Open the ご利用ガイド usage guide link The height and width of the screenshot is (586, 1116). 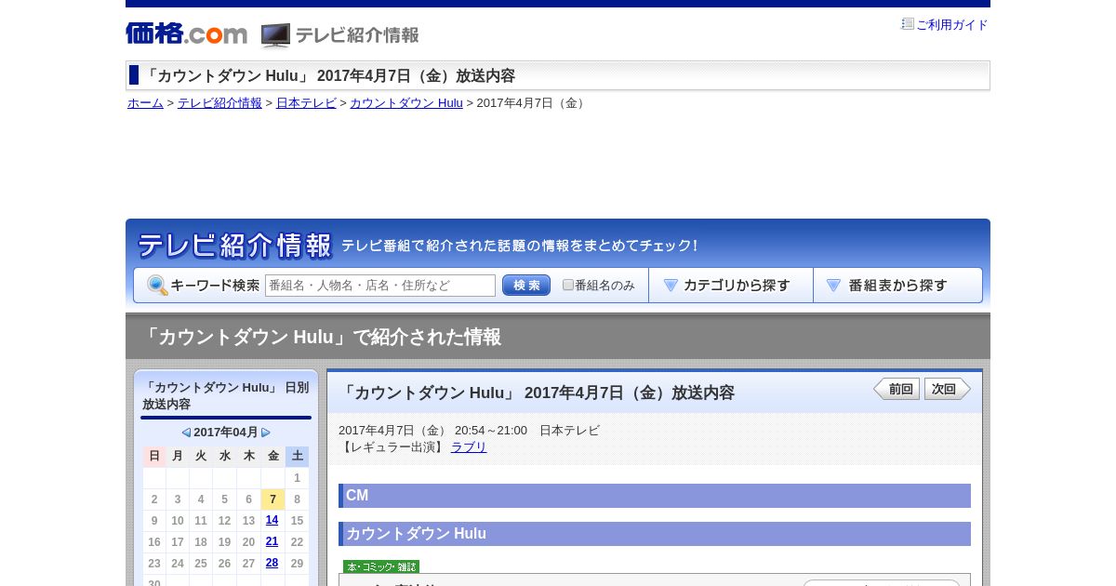(x=951, y=25)
